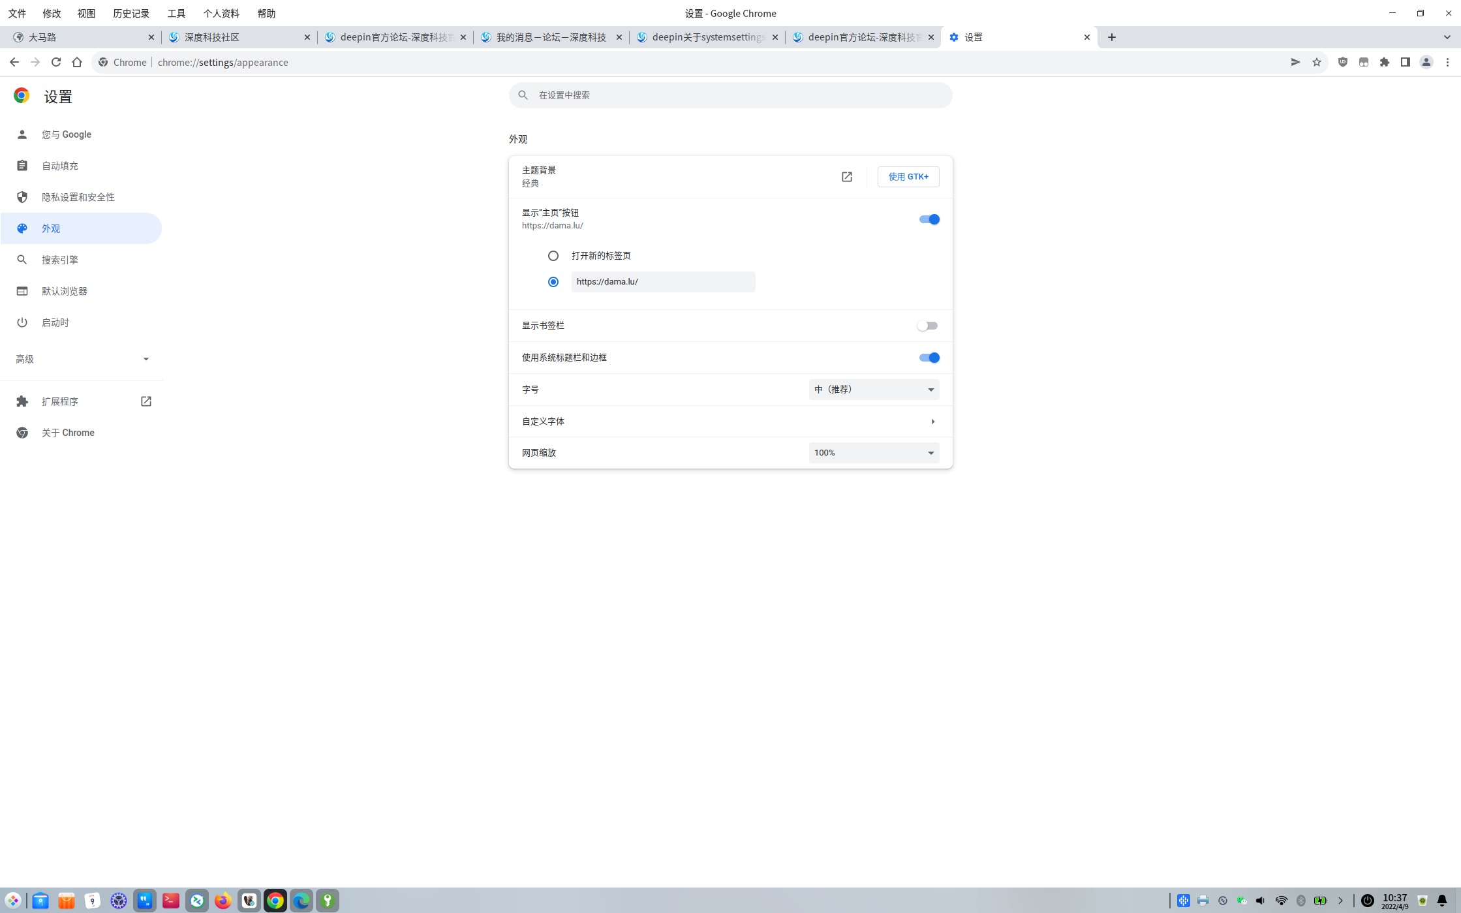Image resolution: width=1461 pixels, height=913 pixels.
Task: Open the font size dropdown
Action: pyautogui.click(x=873, y=390)
